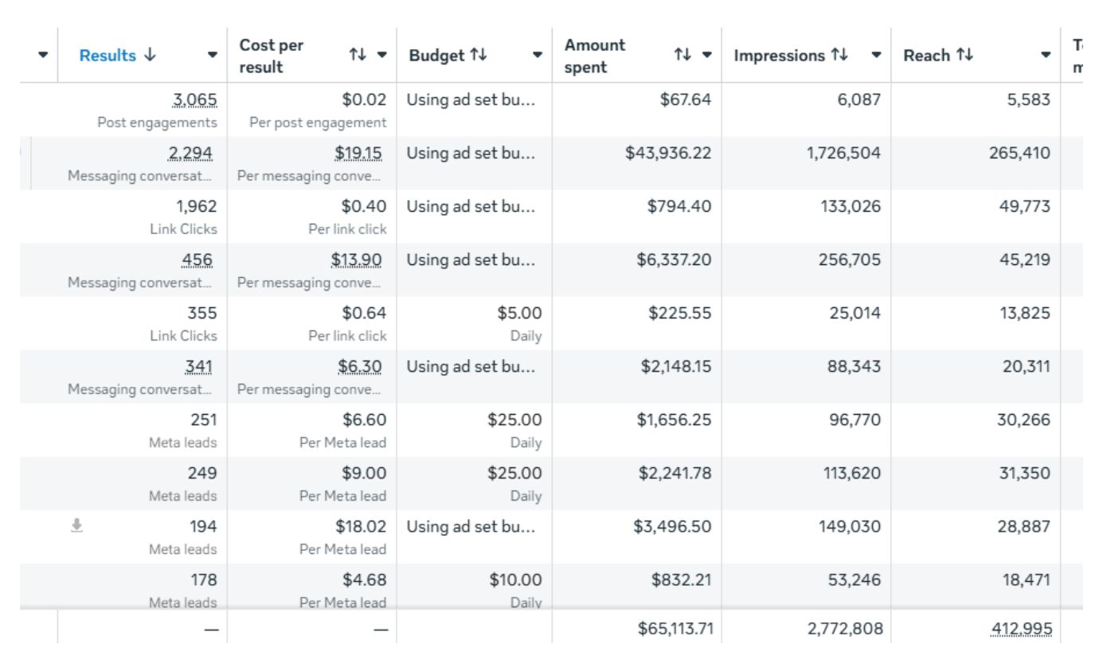Open the Impressions column dropdown arrow
The height and width of the screenshot is (671, 1103).
pyautogui.click(x=876, y=56)
